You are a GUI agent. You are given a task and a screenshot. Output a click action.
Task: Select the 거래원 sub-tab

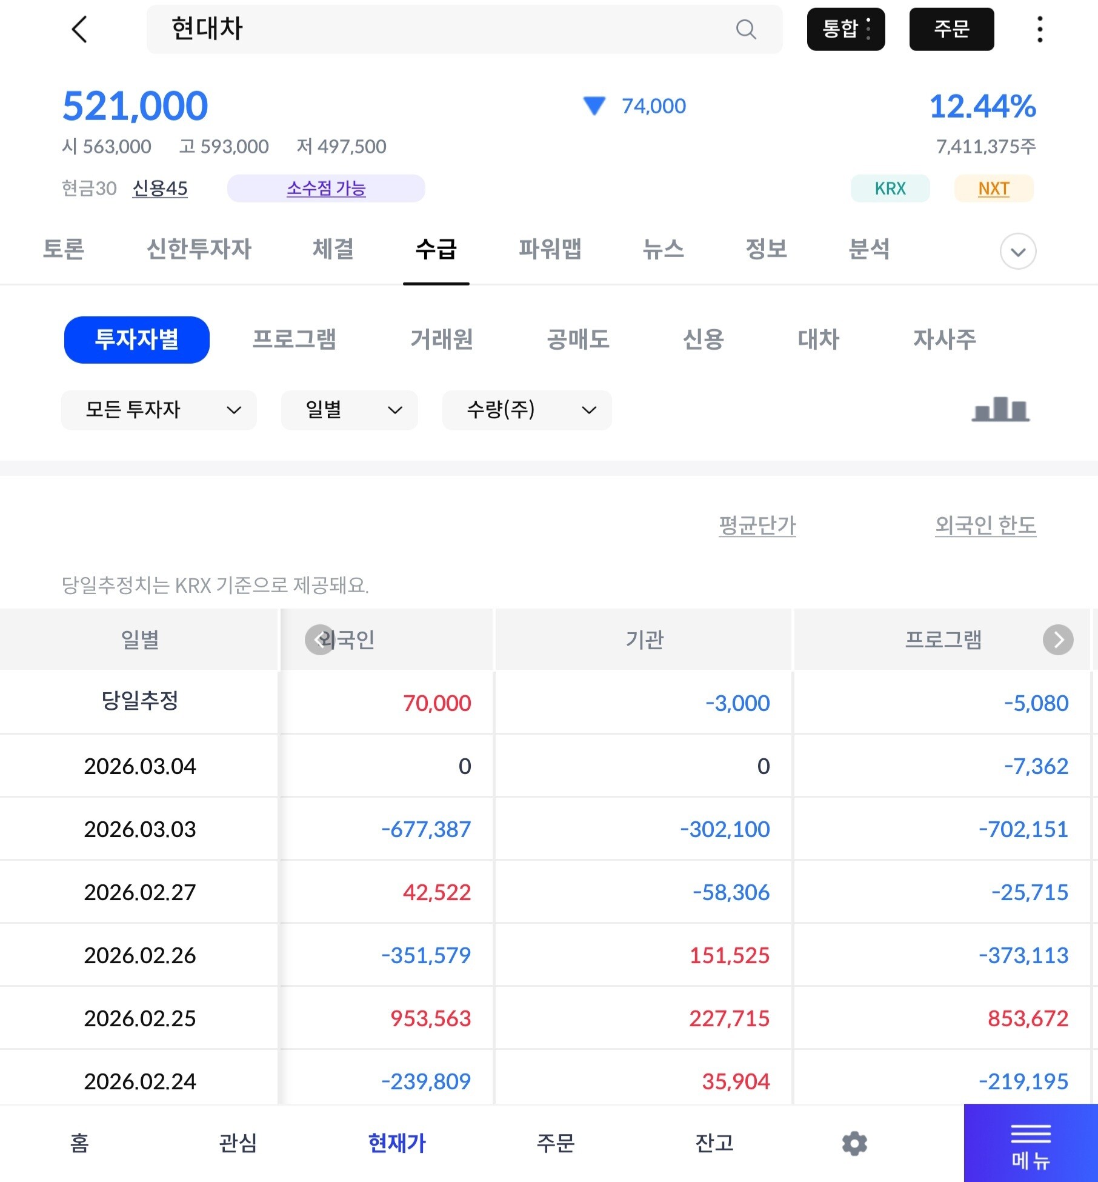pos(442,339)
